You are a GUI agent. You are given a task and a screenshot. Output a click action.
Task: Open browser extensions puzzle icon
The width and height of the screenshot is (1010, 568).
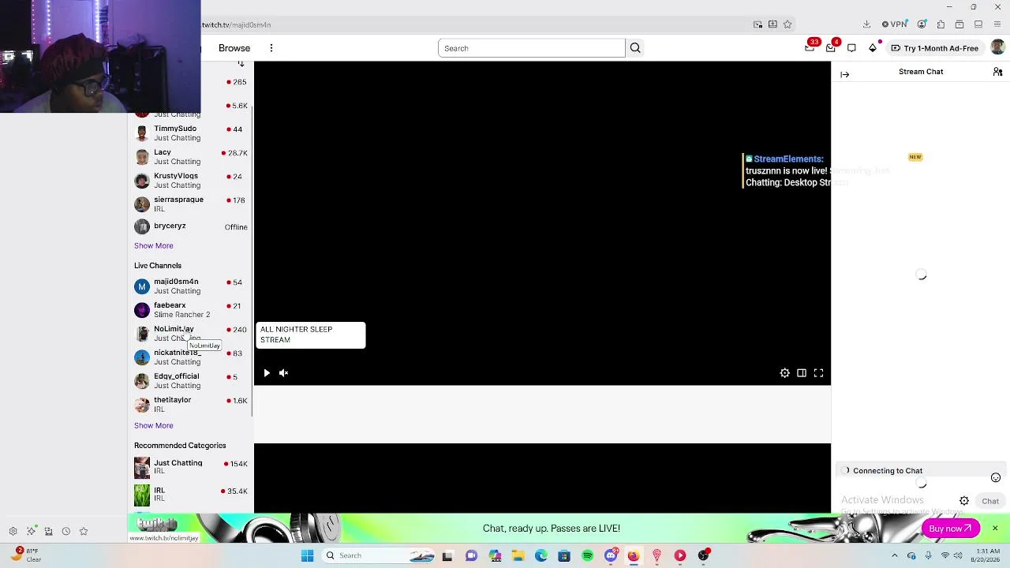coord(941,24)
